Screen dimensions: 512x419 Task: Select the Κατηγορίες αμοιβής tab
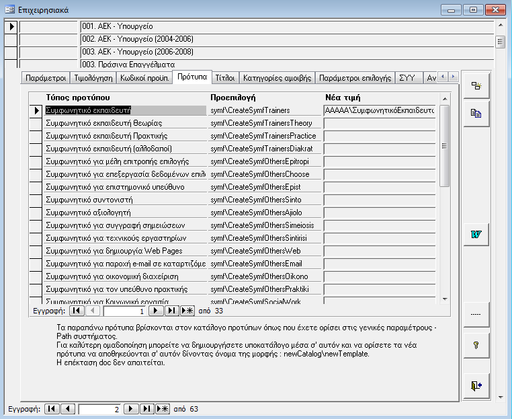[278, 78]
